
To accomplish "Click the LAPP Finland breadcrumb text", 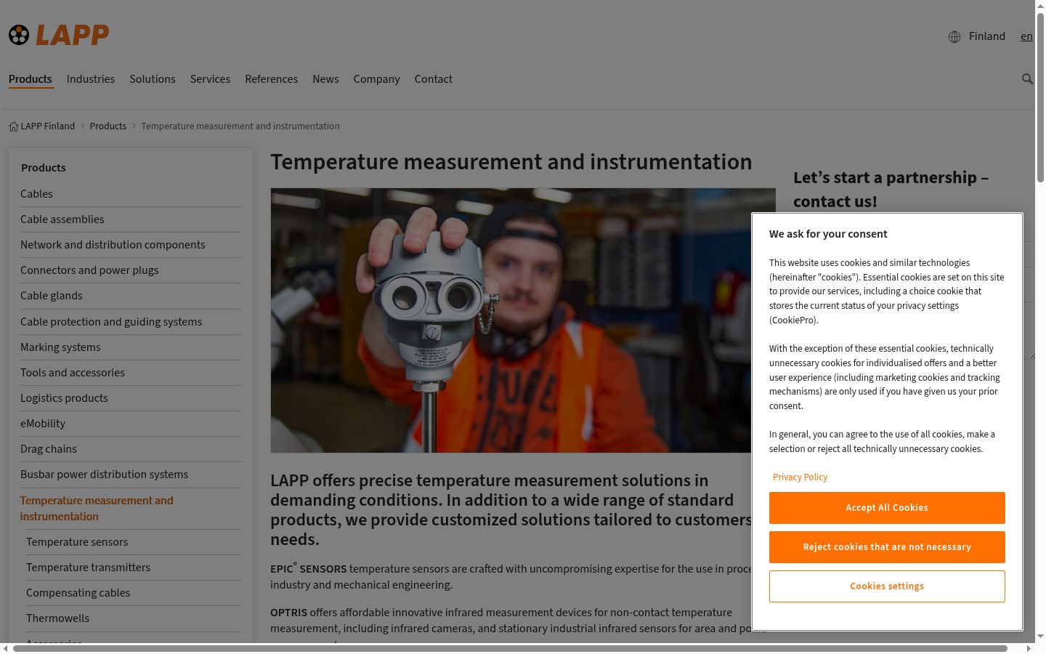I will point(48,126).
